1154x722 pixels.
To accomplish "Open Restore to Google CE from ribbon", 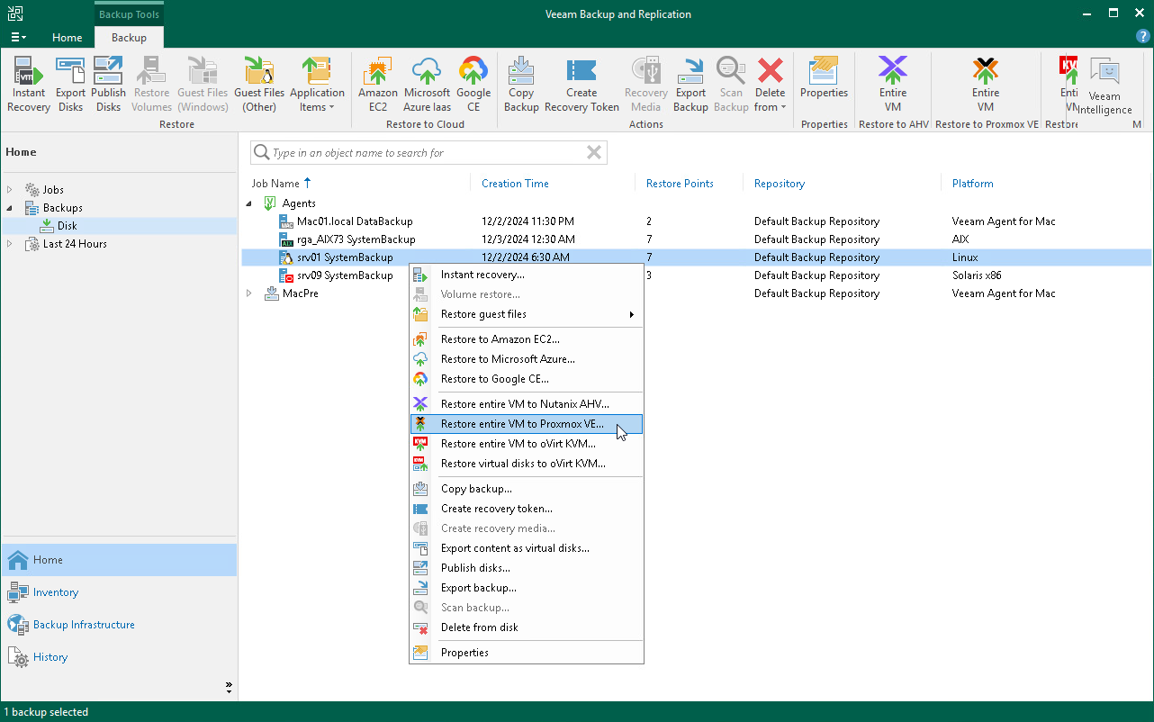I will pos(473,83).
